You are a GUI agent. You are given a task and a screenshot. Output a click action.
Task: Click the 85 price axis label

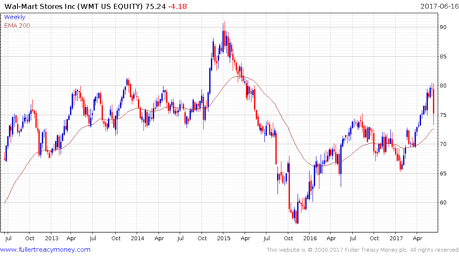pos(443,56)
